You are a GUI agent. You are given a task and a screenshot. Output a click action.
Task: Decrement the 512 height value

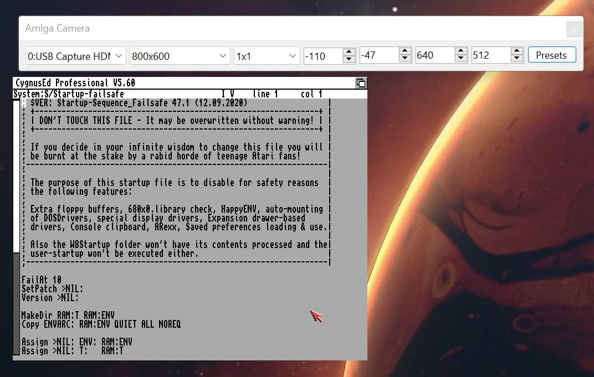(x=516, y=58)
